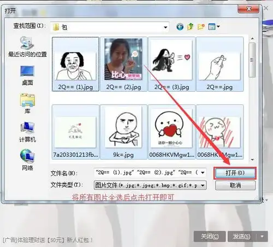Image resolution: width=273 pixels, height=247 pixels.
Task: Expand the file name (文件名) dropdown arrow
Action: click(x=203, y=173)
